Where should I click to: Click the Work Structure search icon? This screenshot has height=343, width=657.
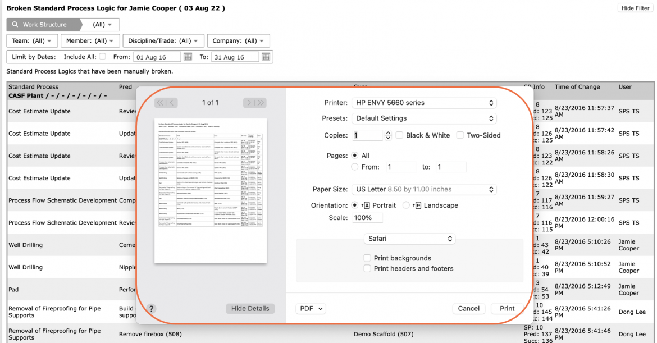pyautogui.click(x=15, y=24)
